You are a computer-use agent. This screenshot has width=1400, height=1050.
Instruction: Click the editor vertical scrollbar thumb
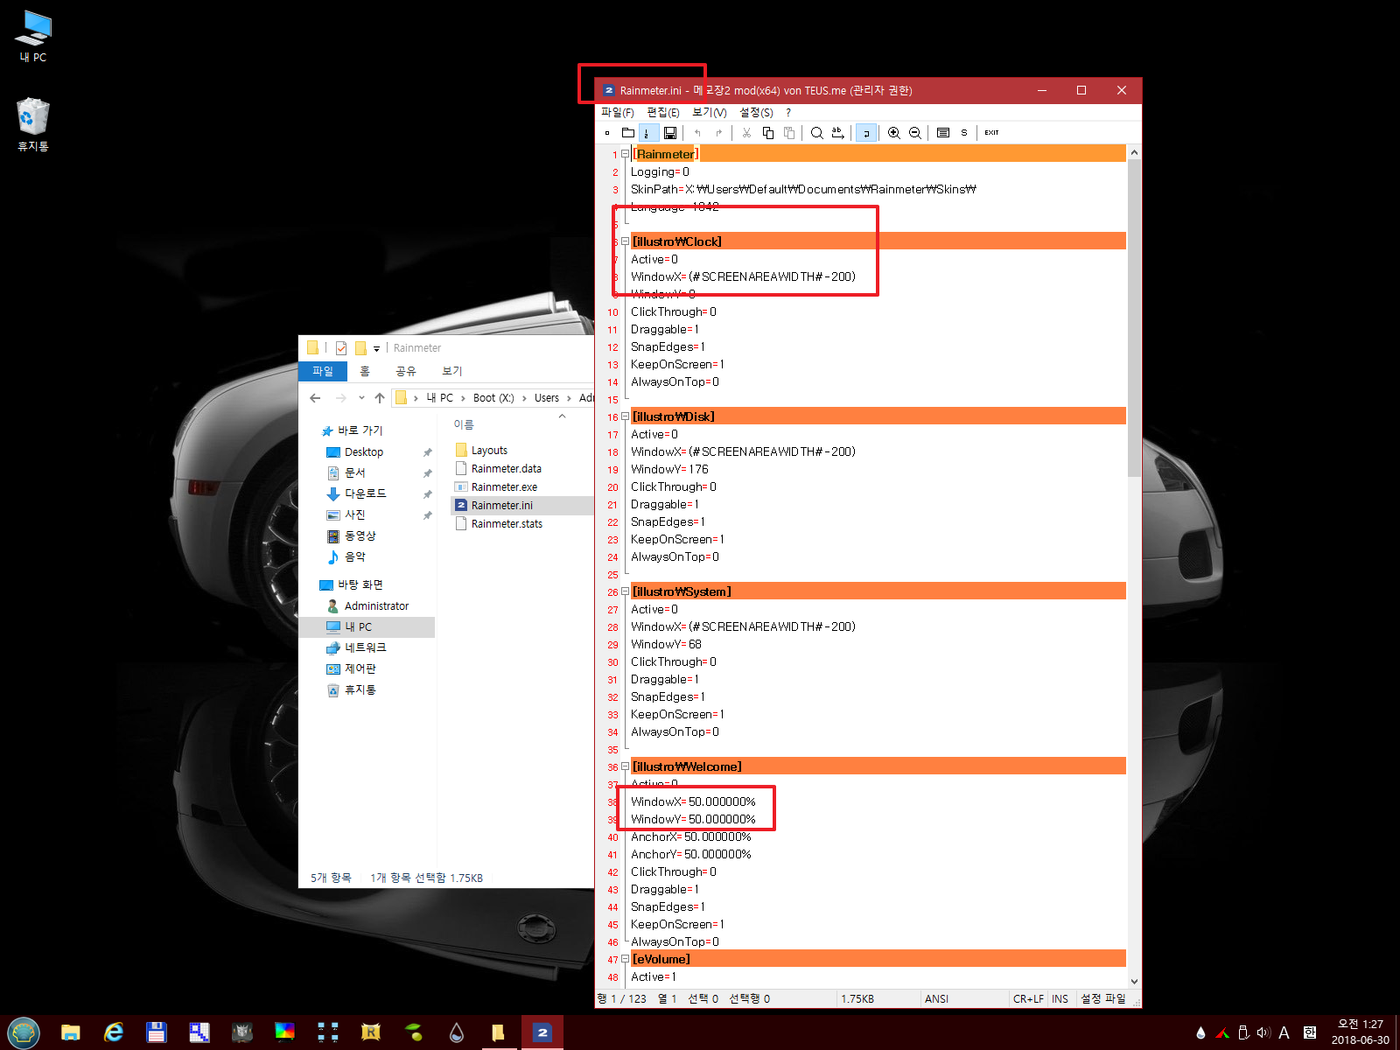[x=1134, y=318]
